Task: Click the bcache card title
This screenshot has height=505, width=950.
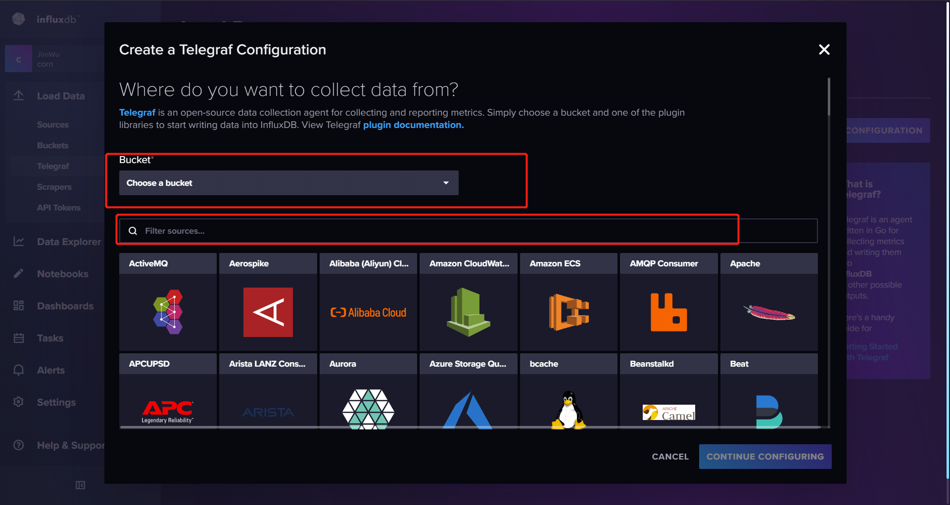Action: [544, 364]
